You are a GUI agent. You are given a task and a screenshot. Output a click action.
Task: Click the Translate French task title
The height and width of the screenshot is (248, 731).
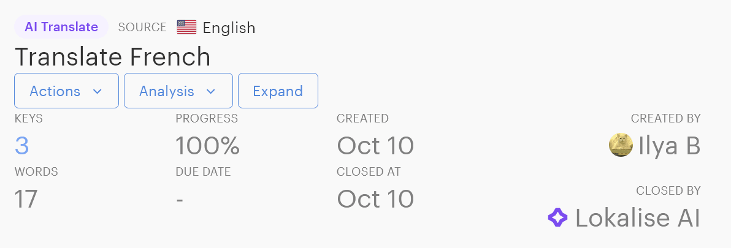(x=113, y=57)
